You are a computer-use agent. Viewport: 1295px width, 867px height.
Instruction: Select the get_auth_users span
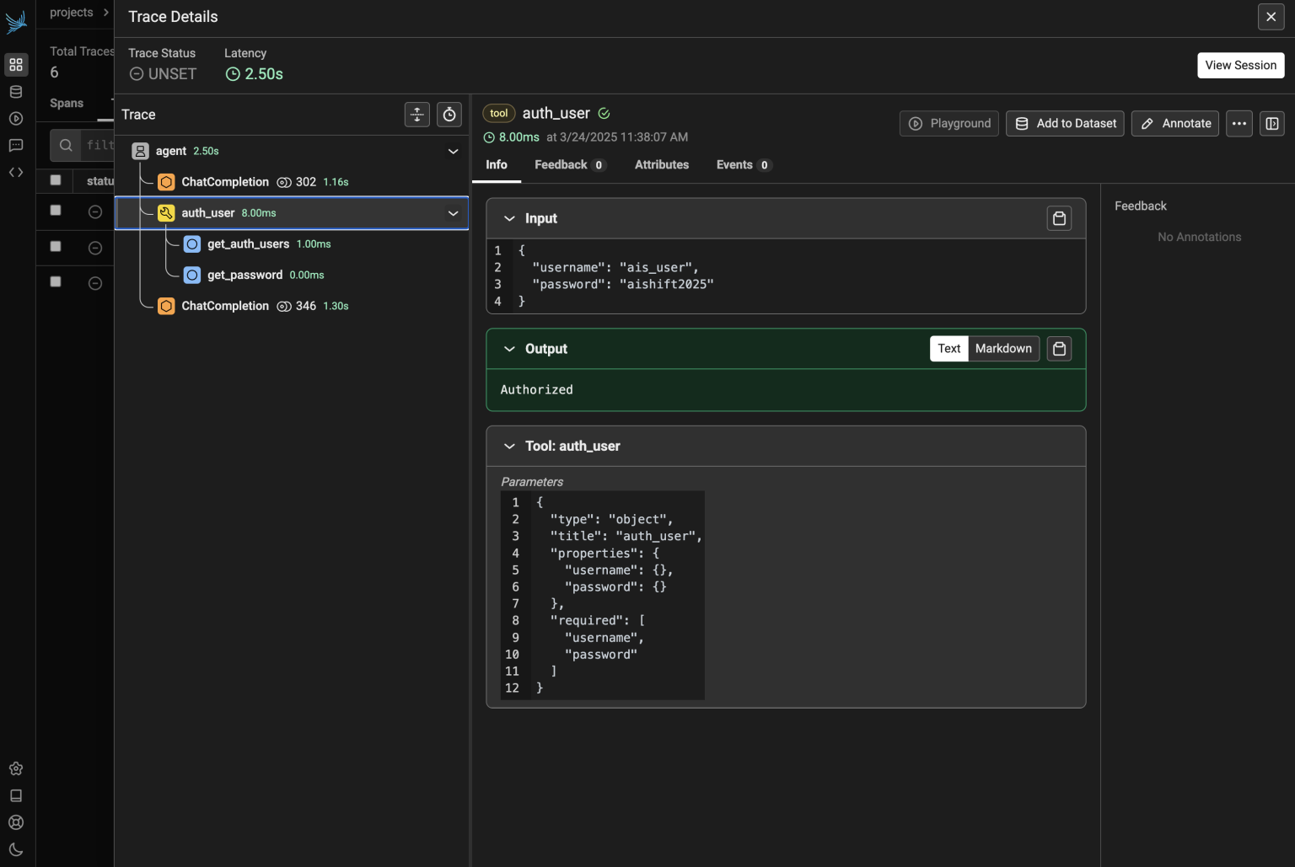248,244
